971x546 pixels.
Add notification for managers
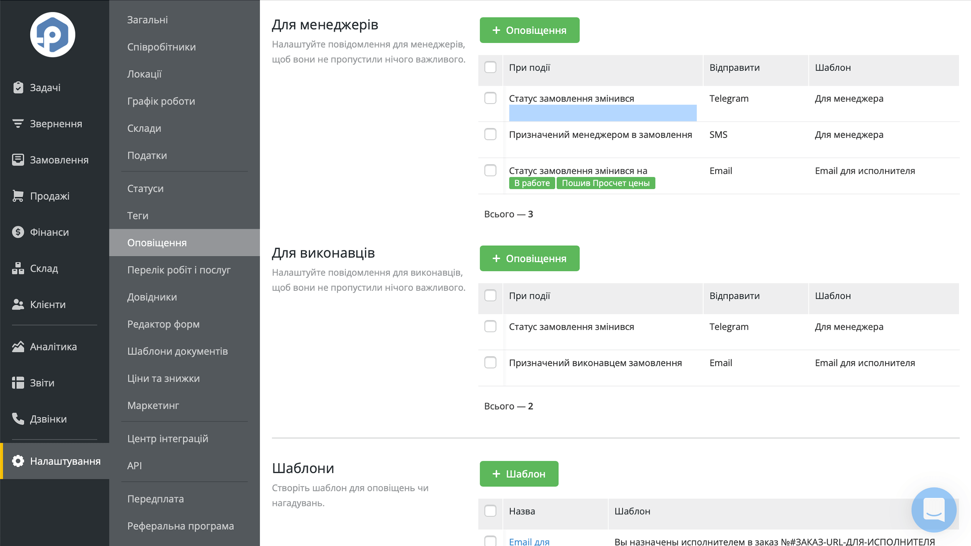pos(529,30)
